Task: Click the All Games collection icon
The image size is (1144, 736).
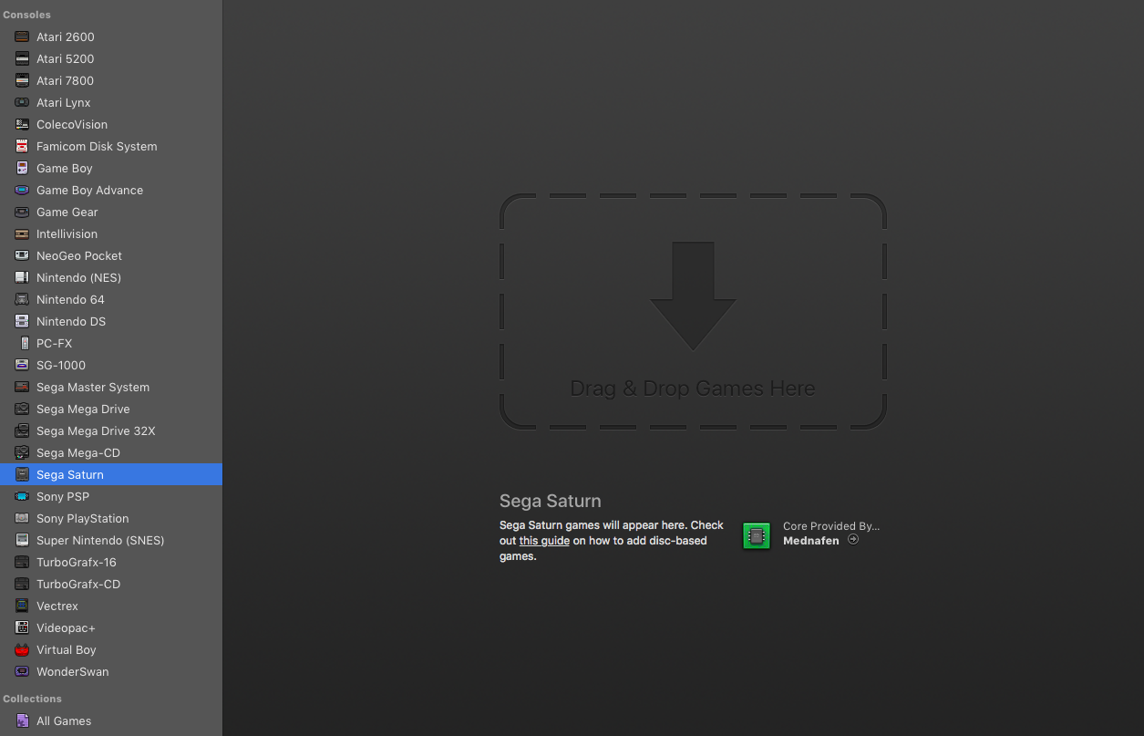Action: click(x=22, y=720)
